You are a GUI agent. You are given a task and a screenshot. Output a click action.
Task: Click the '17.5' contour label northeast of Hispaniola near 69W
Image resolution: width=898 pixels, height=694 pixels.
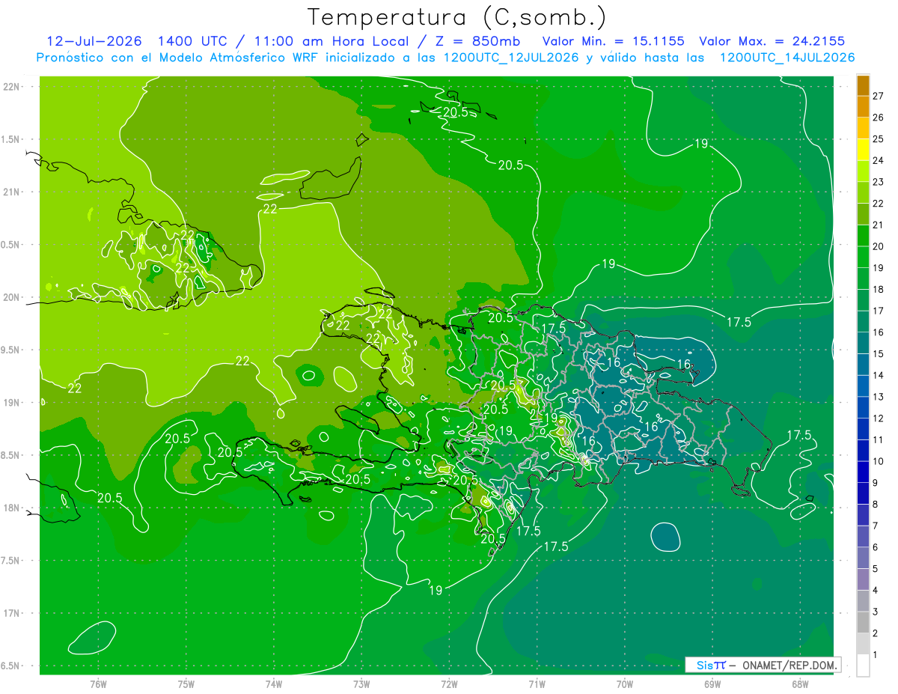click(x=739, y=322)
